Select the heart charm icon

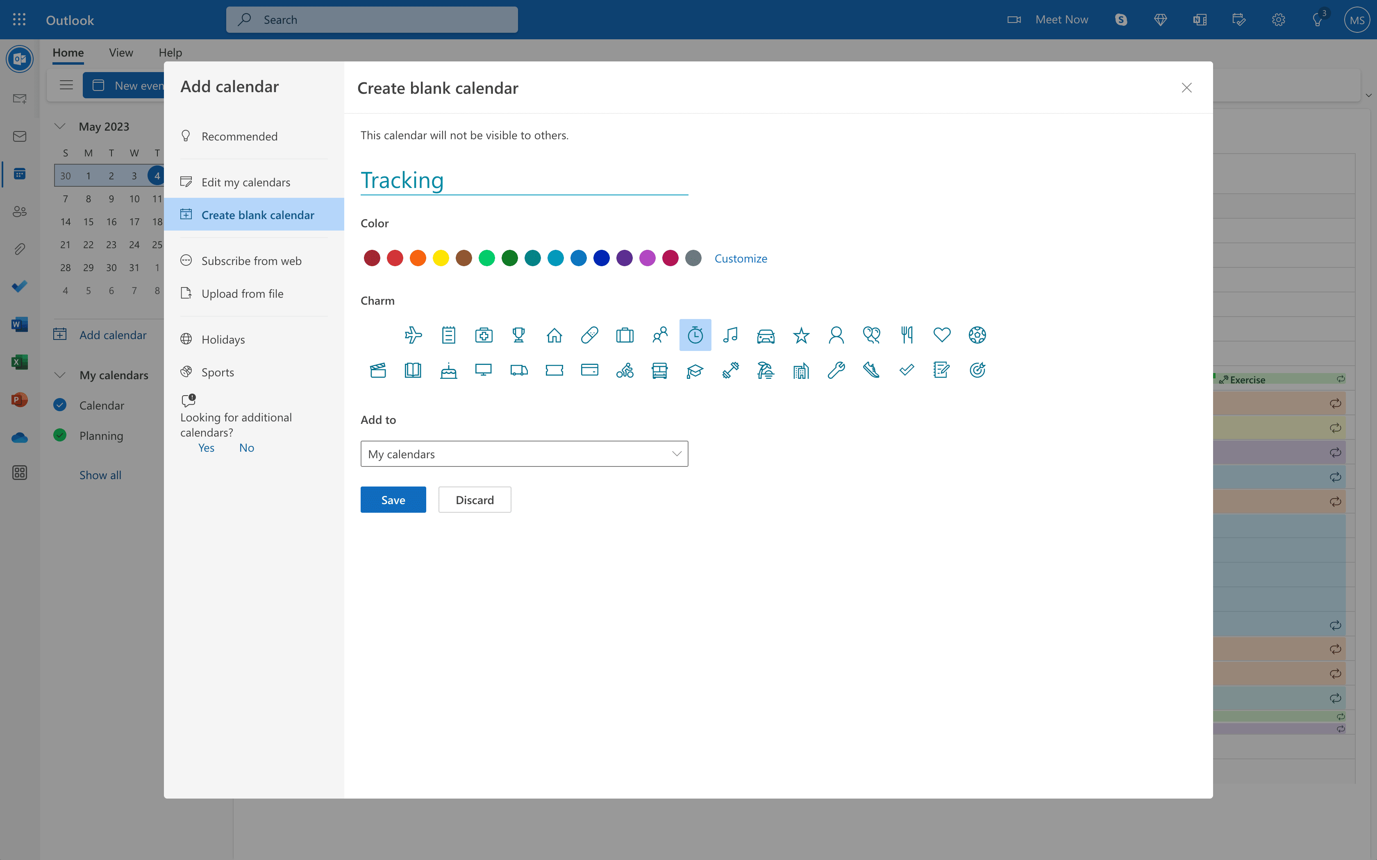pyautogui.click(x=942, y=335)
